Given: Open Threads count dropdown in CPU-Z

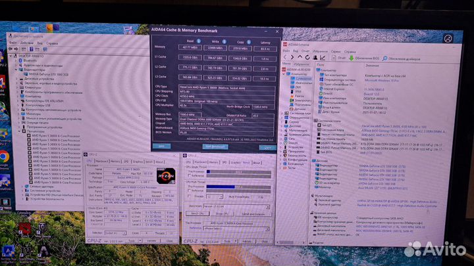Looking at the screenshot, I should [221, 197].
